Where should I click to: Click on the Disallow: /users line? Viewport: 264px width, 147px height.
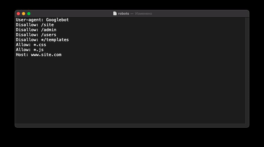(36, 35)
